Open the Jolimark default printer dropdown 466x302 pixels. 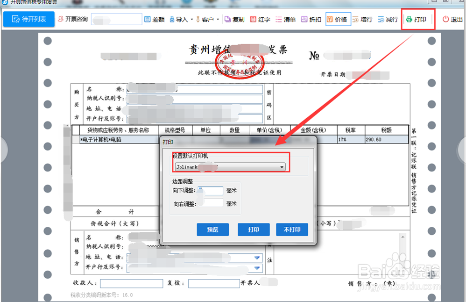[230, 167]
